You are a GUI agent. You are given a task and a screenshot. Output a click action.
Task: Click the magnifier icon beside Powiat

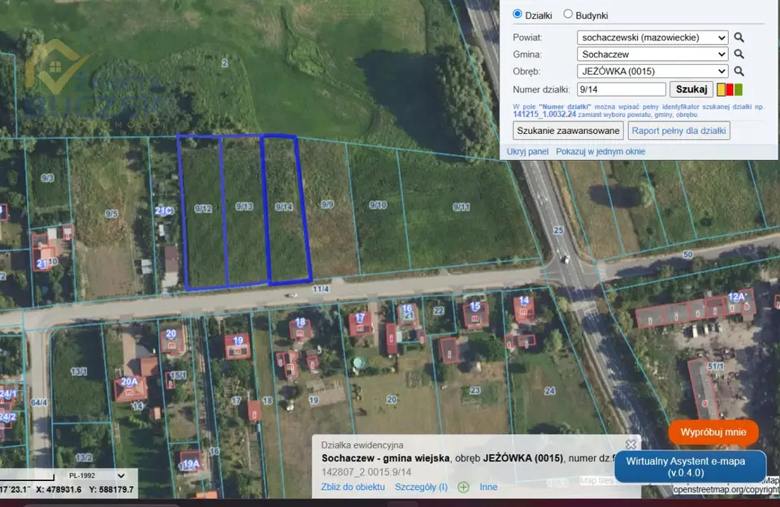739,37
